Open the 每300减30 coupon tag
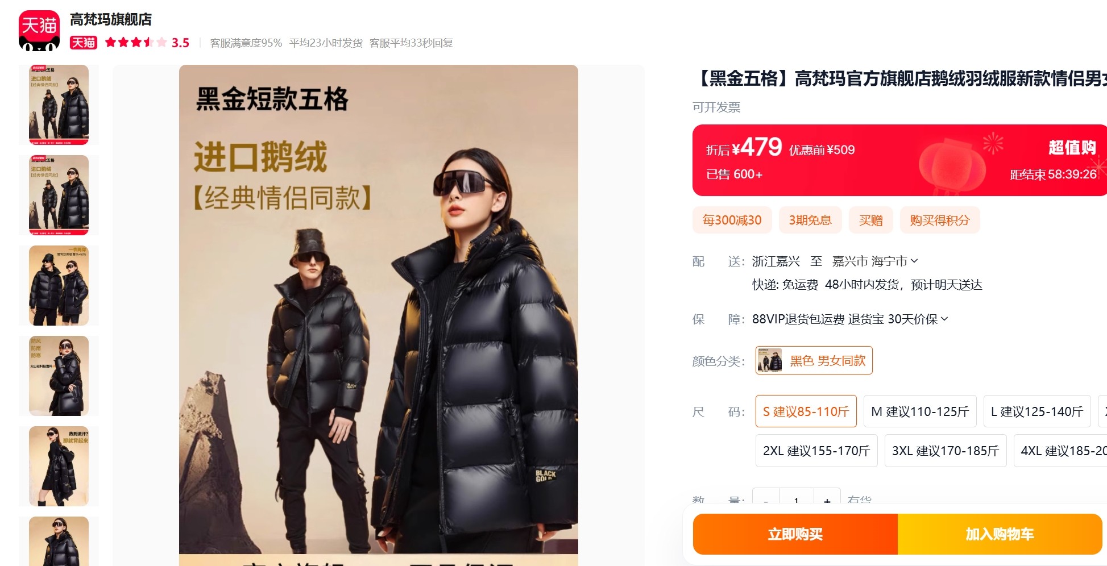The height and width of the screenshot is (566, 1107). 732,220
